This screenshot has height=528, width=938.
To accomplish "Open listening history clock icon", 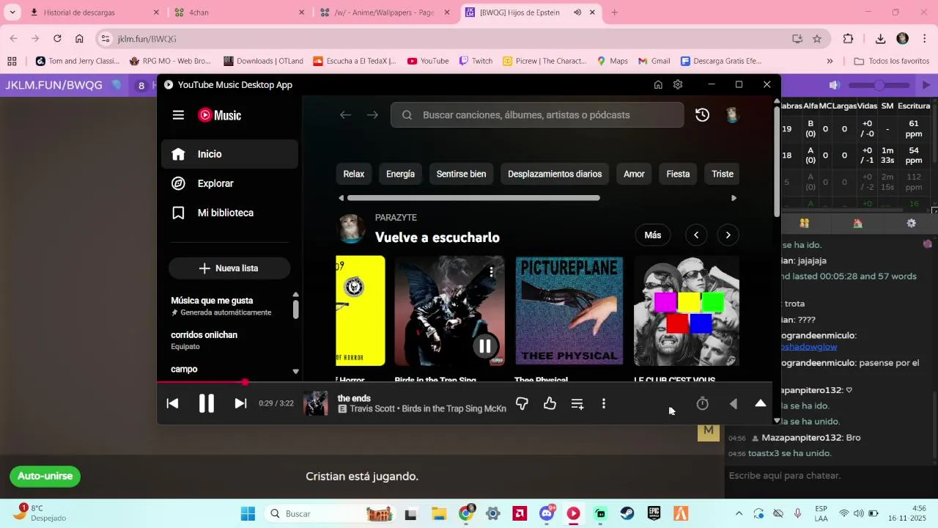I will [702, 115].
